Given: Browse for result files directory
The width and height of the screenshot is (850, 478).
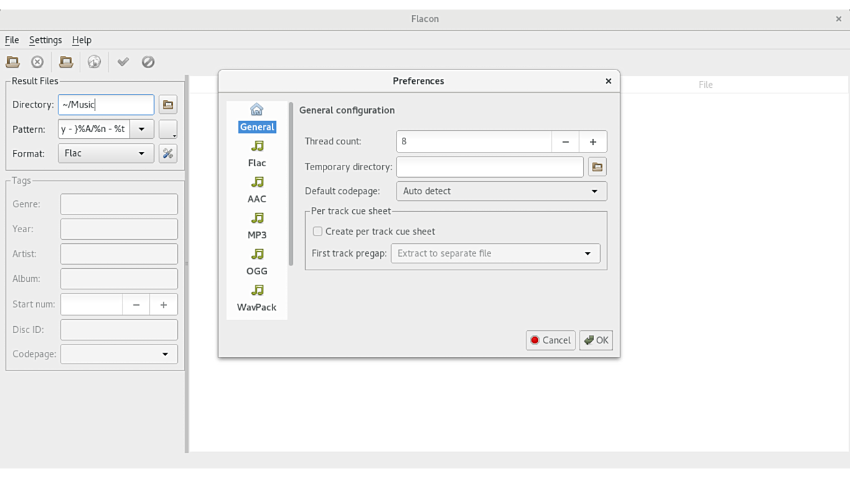Looking at the screenshot, I should (x=168, y=105).
